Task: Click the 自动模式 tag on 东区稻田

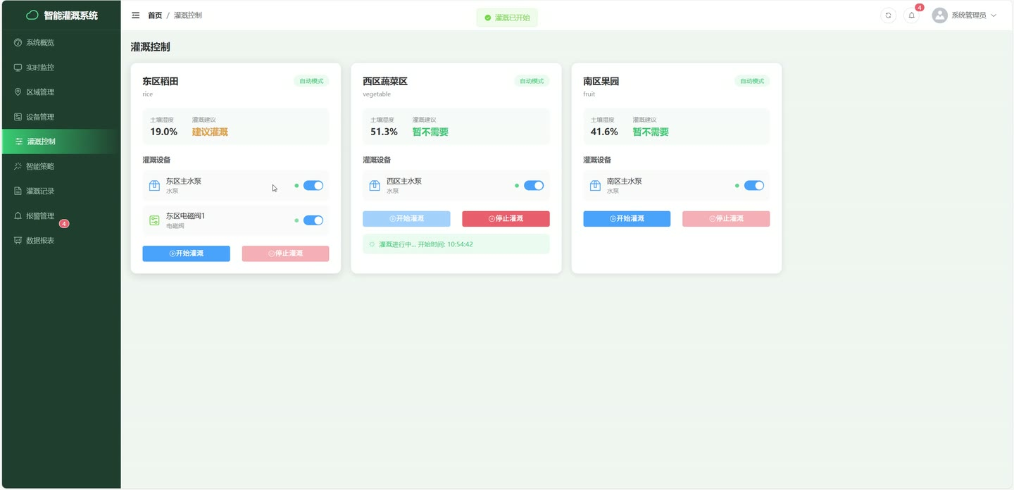Action: point(311,81)
